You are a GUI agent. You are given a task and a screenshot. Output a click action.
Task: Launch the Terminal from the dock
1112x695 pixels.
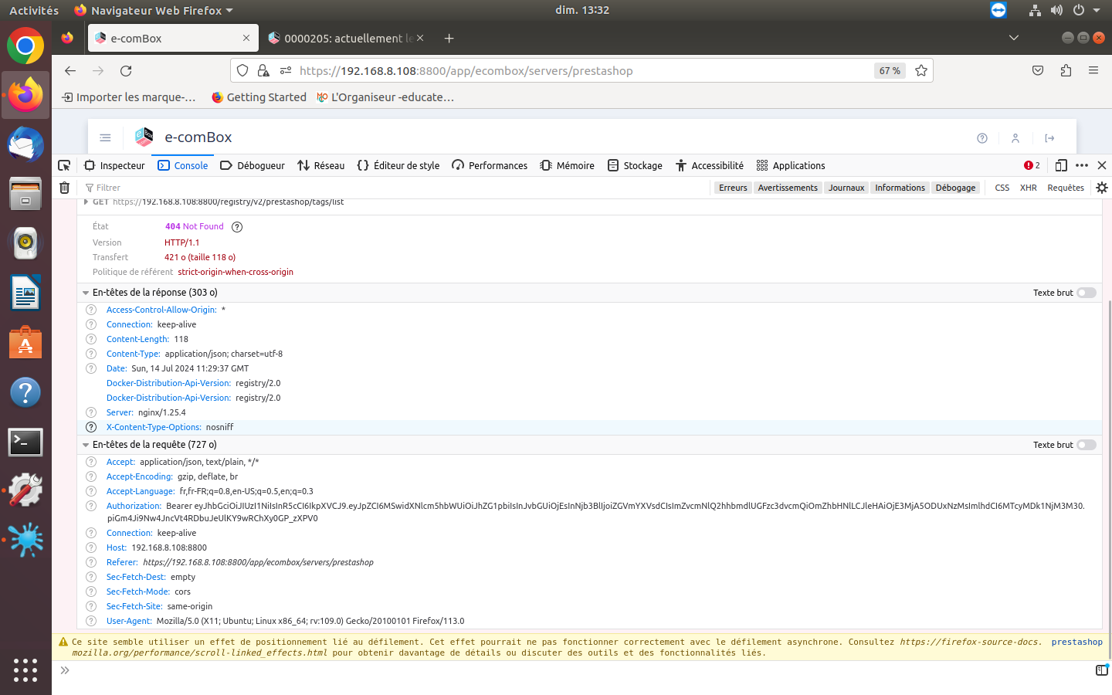tap(25, 442)
